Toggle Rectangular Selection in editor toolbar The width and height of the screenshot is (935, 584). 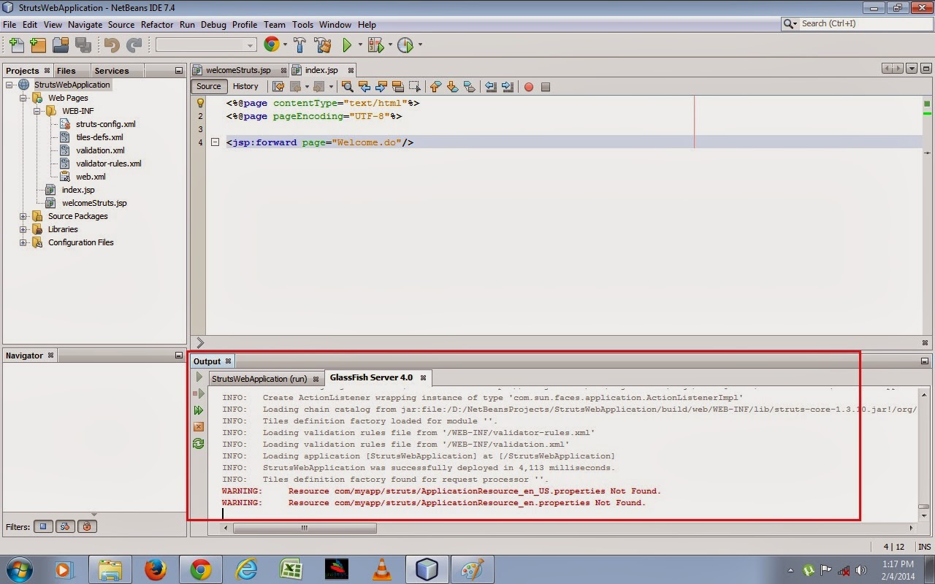pos(415,87)
